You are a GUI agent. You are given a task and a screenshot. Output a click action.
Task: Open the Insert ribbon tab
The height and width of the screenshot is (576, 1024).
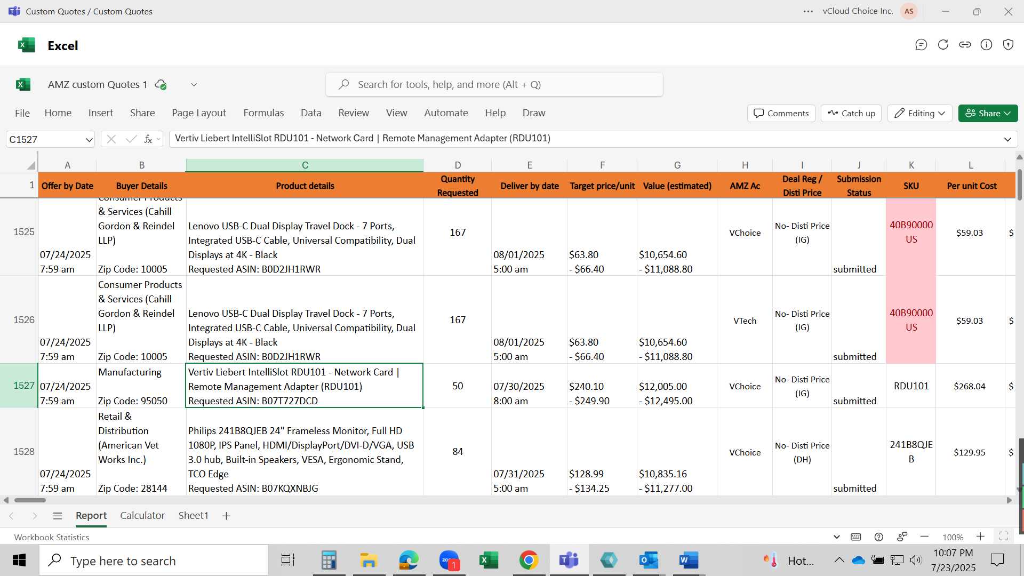point(101,113)
